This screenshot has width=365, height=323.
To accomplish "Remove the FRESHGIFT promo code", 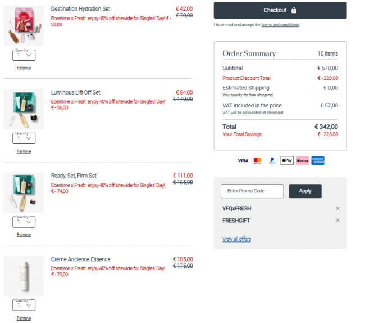I will pos(337,221).
